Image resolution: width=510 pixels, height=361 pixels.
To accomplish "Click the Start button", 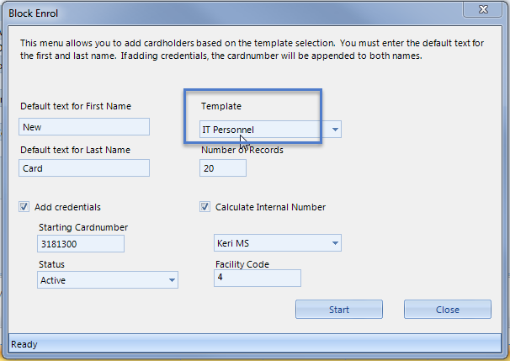I will 339,310.
